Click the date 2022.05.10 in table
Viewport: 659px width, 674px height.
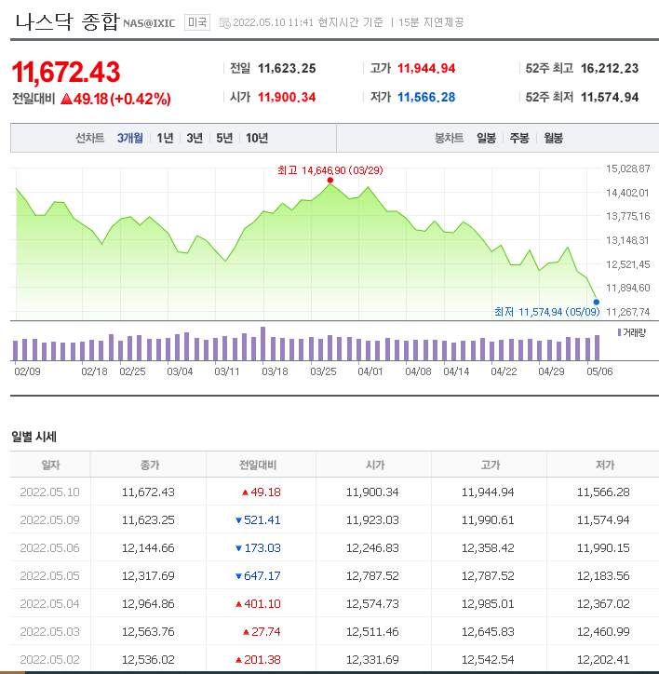point(50,492)
